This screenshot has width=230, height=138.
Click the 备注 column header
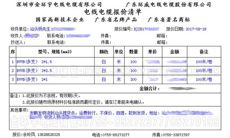pos(204,52)
